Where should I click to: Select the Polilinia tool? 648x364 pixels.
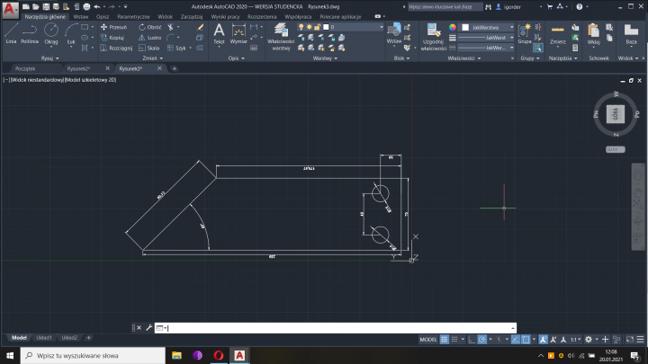(x=30, y=32)
